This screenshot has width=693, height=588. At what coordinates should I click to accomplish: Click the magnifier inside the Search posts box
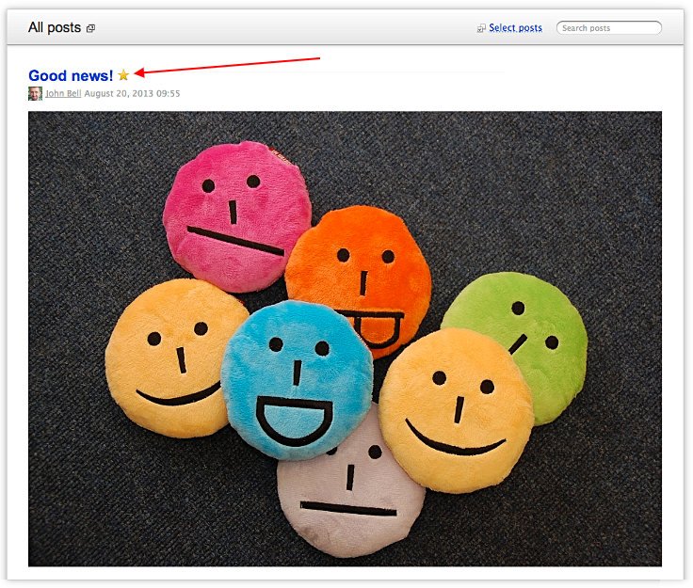pos(564,28)
